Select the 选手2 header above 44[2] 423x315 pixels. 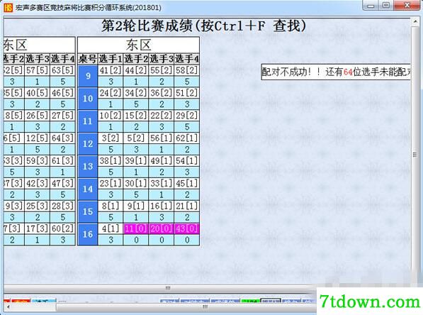(136, 59)
